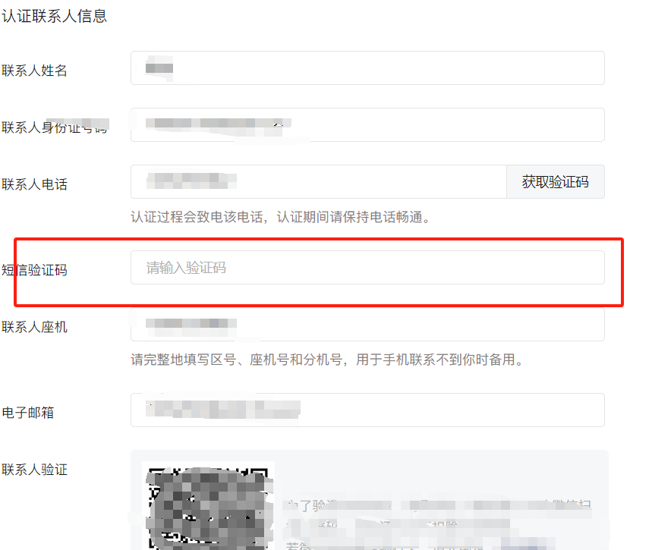Focus the 请输入验证码 SMS code field
Viewport: 652px width, 550px height.
tap(367, 267)
